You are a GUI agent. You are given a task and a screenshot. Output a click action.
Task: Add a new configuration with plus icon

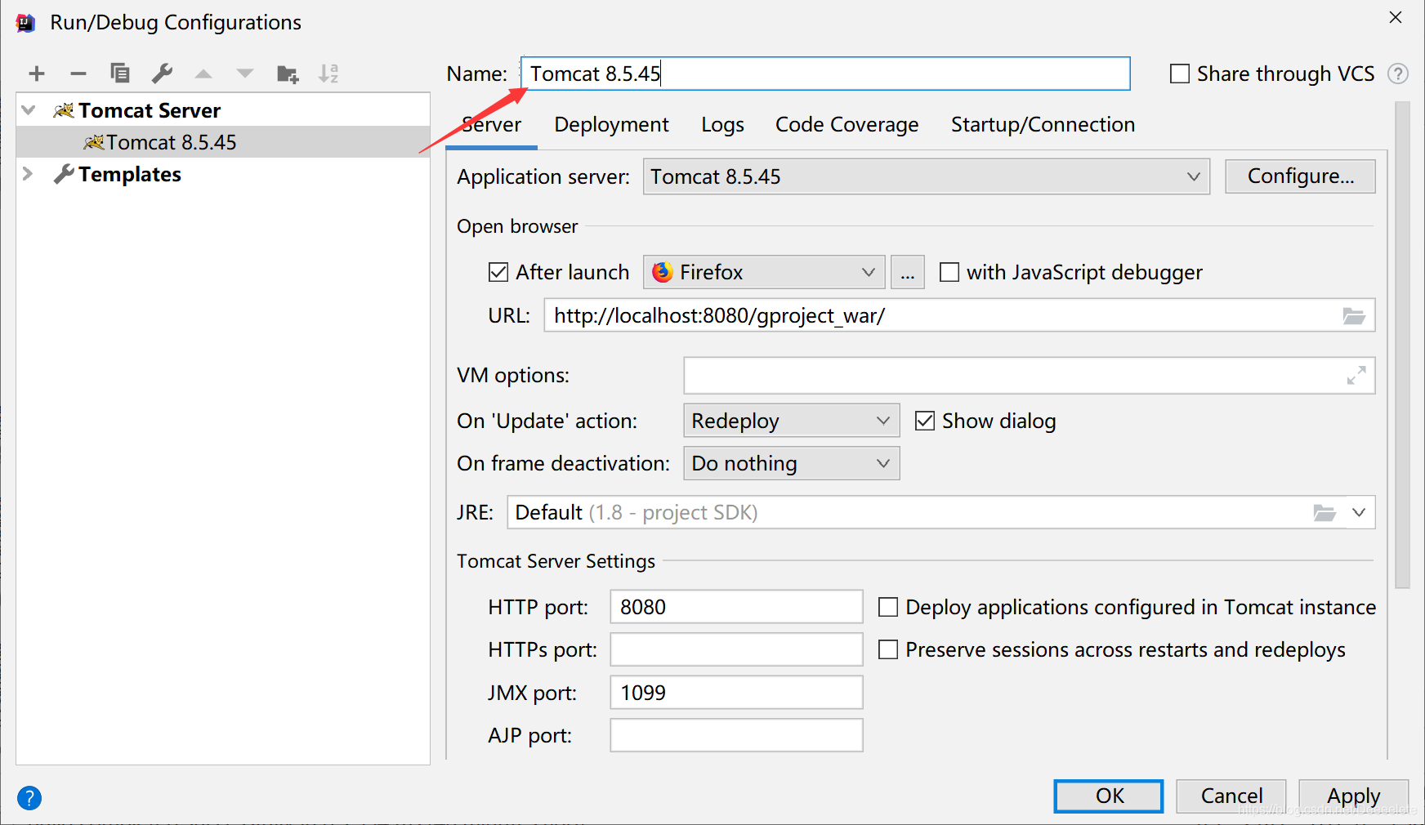point(37,74)
